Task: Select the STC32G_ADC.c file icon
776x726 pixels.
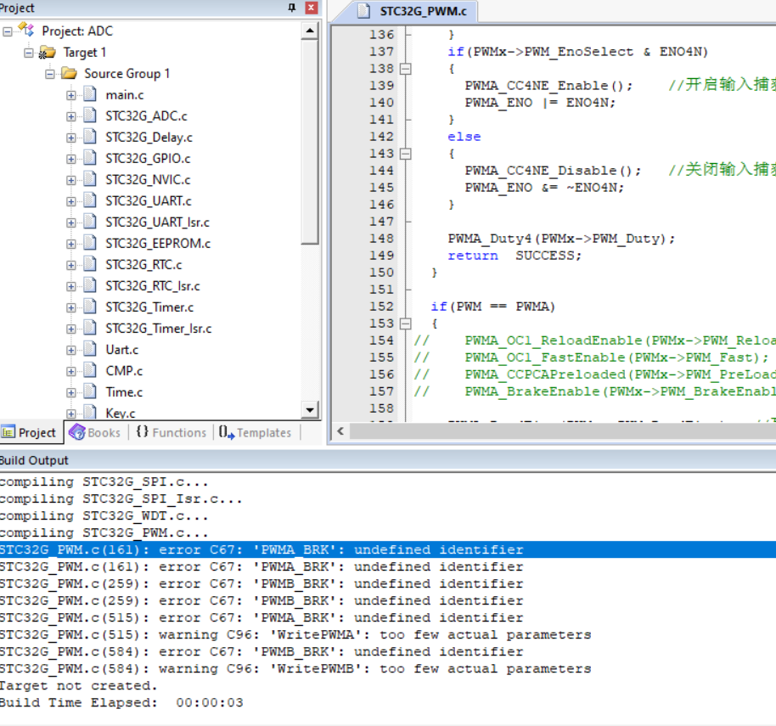Action: pos(90,115)
